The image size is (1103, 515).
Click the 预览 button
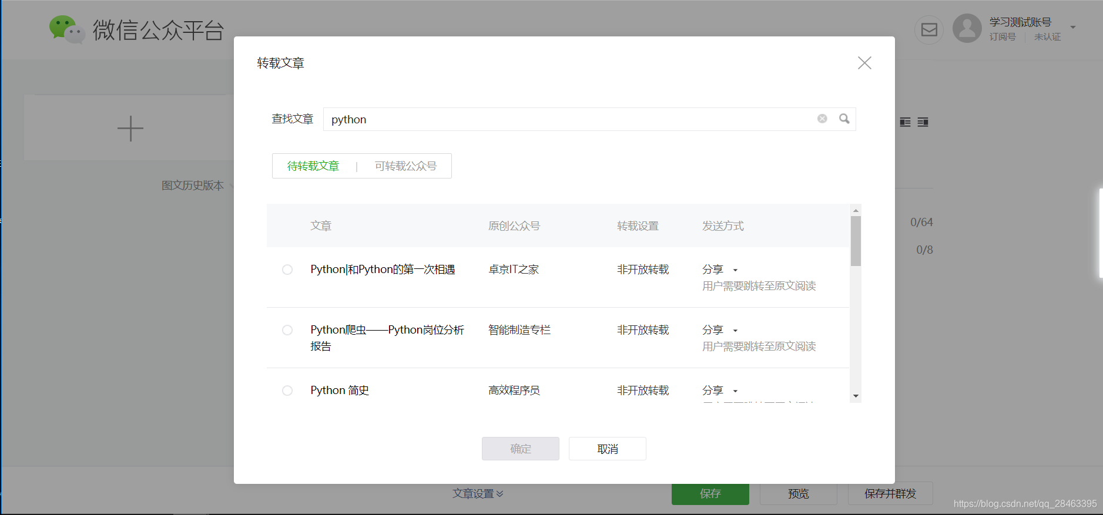pyautogui.click(x=799, y=494)
